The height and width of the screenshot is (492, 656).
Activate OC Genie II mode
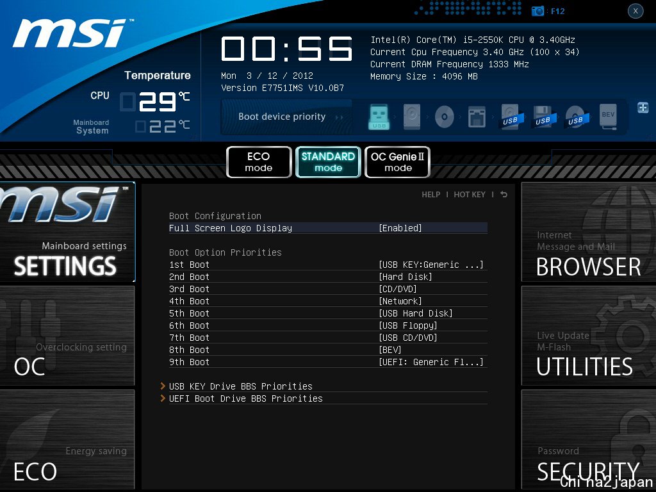[x=397, y=162]
